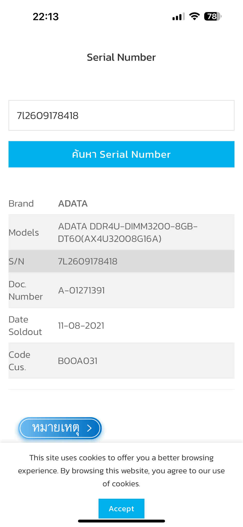Select the Date Soldout value 11-08-2021
Viewport: 243px width, 527px height.
(81, 326)
